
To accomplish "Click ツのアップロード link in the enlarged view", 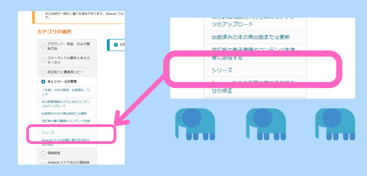I will pos(233,24).
